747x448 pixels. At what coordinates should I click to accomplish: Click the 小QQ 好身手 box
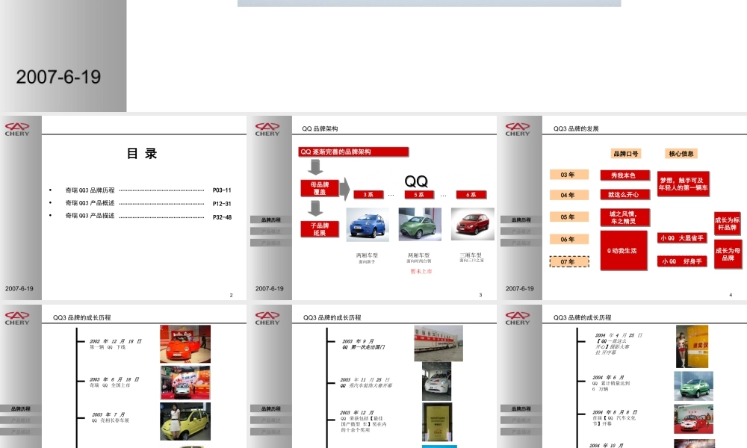tap(682, 261)
